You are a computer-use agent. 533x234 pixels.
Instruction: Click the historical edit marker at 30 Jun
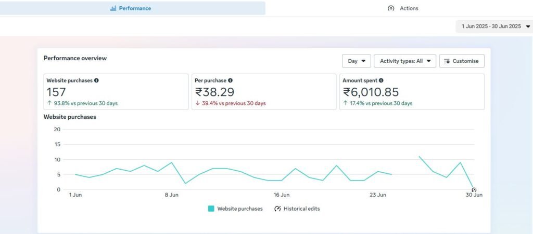tap(474, 189)
